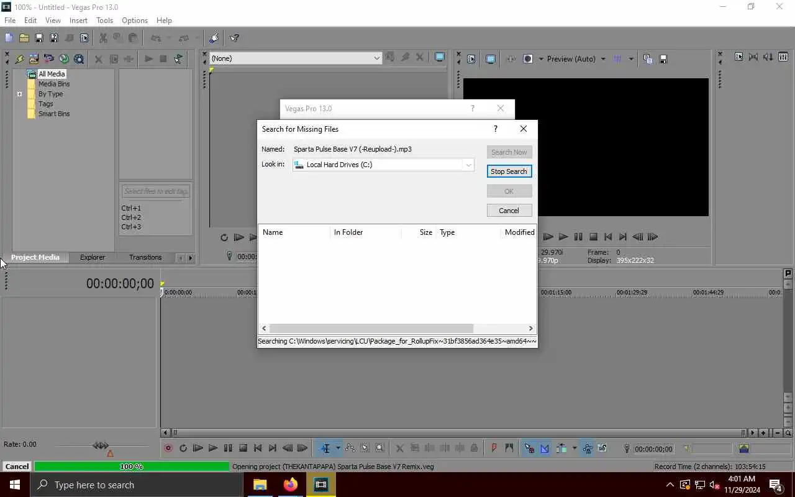Screen dimensions: 795x497
Task: Click the Dim Output icon in Master Bus
Action: coord(768,57)
